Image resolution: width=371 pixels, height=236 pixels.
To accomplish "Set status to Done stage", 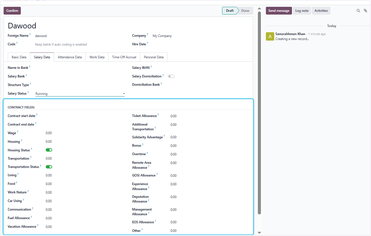I will click(x=245, y=10).
